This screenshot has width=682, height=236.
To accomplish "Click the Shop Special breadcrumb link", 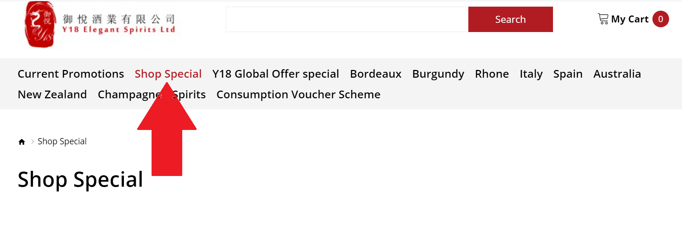I will 62,141.
